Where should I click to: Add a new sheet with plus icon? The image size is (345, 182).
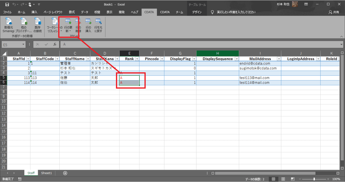(x=65, y=173)
